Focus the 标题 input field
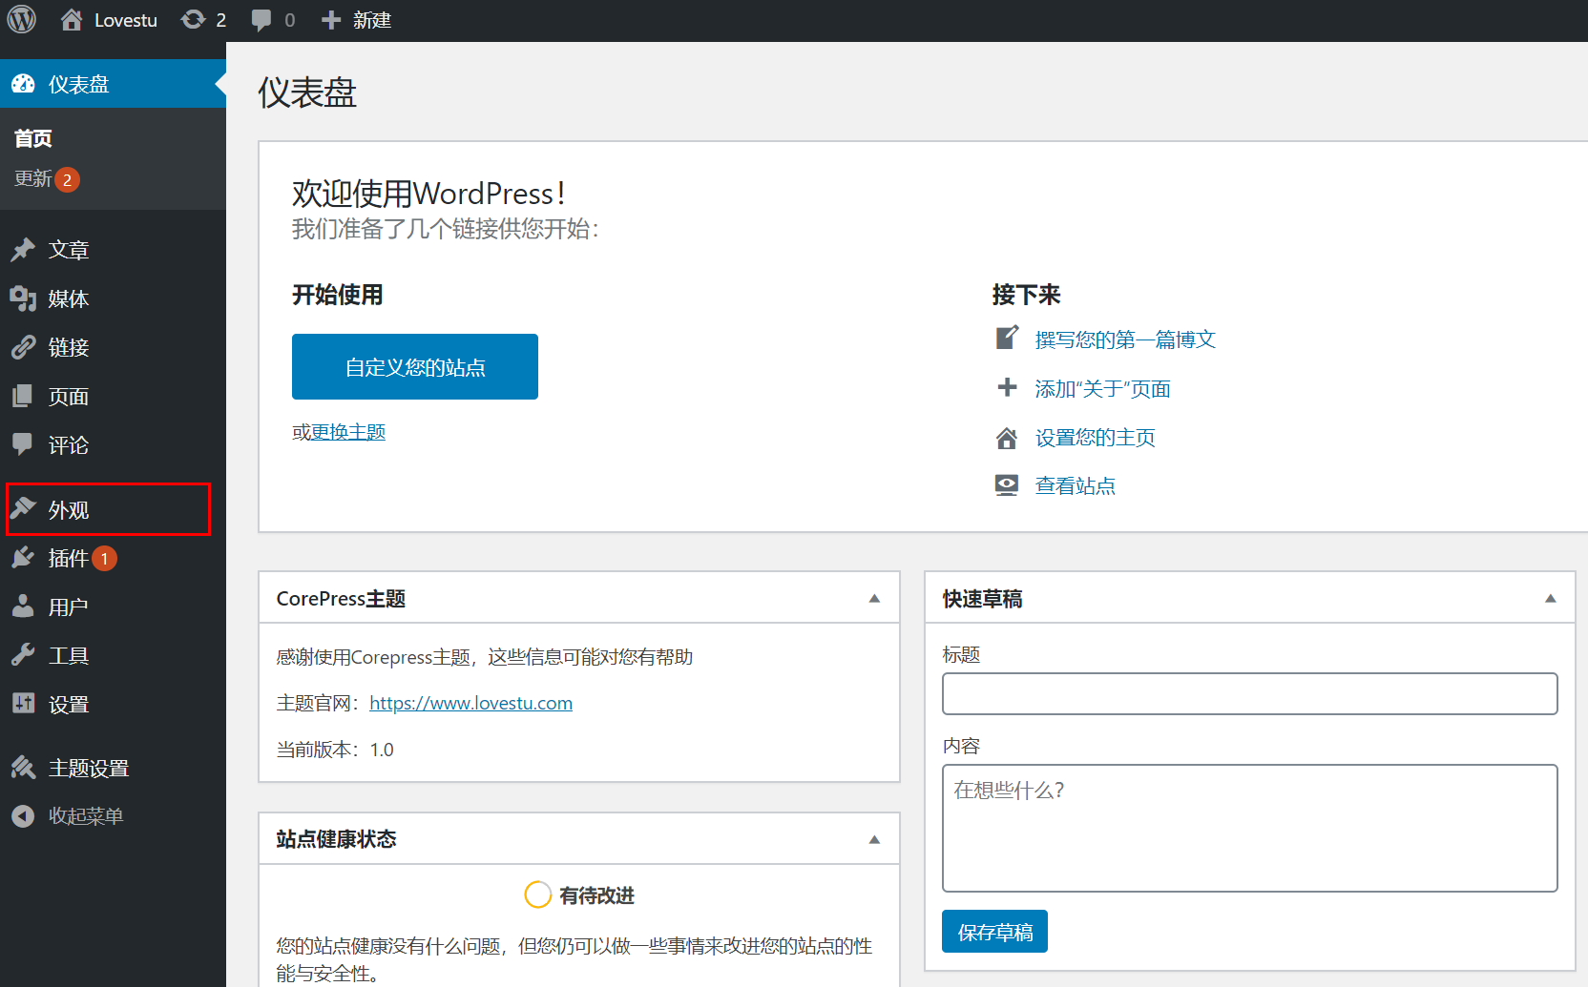 (1250, 694)
